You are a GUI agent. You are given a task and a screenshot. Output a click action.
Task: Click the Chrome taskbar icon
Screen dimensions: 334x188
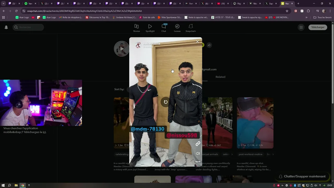point(23,185)
